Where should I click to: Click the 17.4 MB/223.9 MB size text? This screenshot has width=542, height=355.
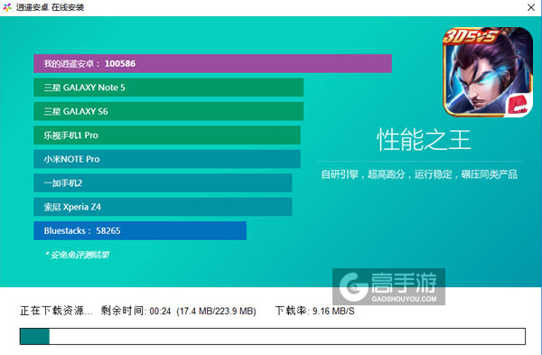(x=217, y=311)
